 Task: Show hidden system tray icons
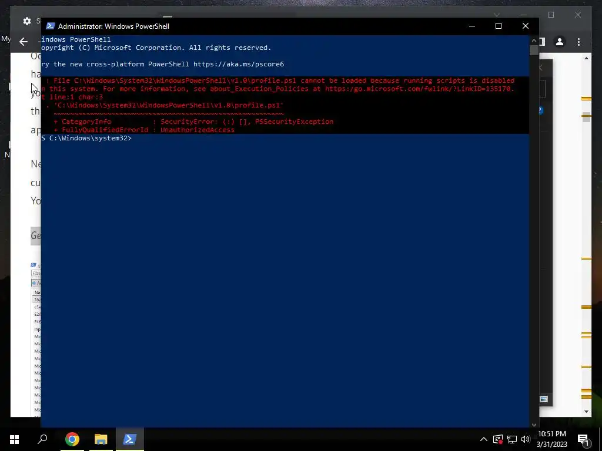pyautogui.click(x=484, y=439)
